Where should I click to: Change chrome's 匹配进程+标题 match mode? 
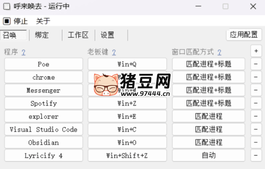coord(209,77)
